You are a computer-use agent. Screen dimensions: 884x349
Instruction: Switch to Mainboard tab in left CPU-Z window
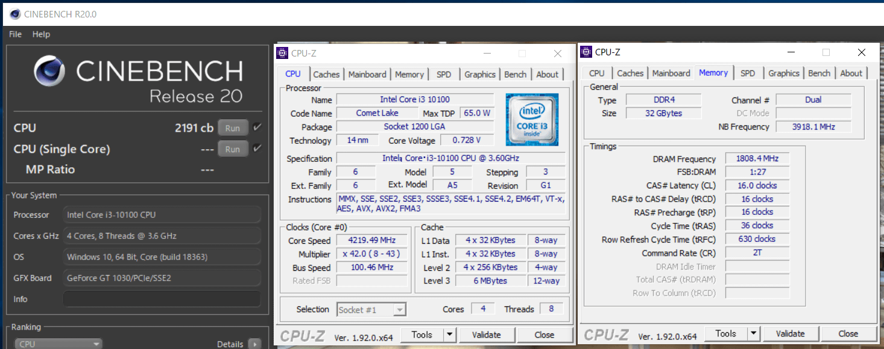pos(367,75)
